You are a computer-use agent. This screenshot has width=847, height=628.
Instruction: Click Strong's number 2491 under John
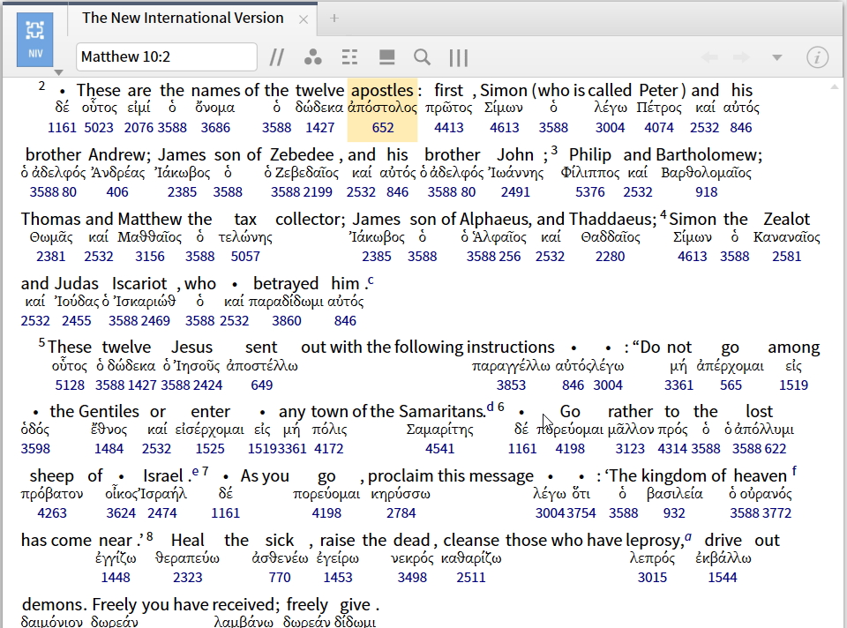tap(515, 191)
